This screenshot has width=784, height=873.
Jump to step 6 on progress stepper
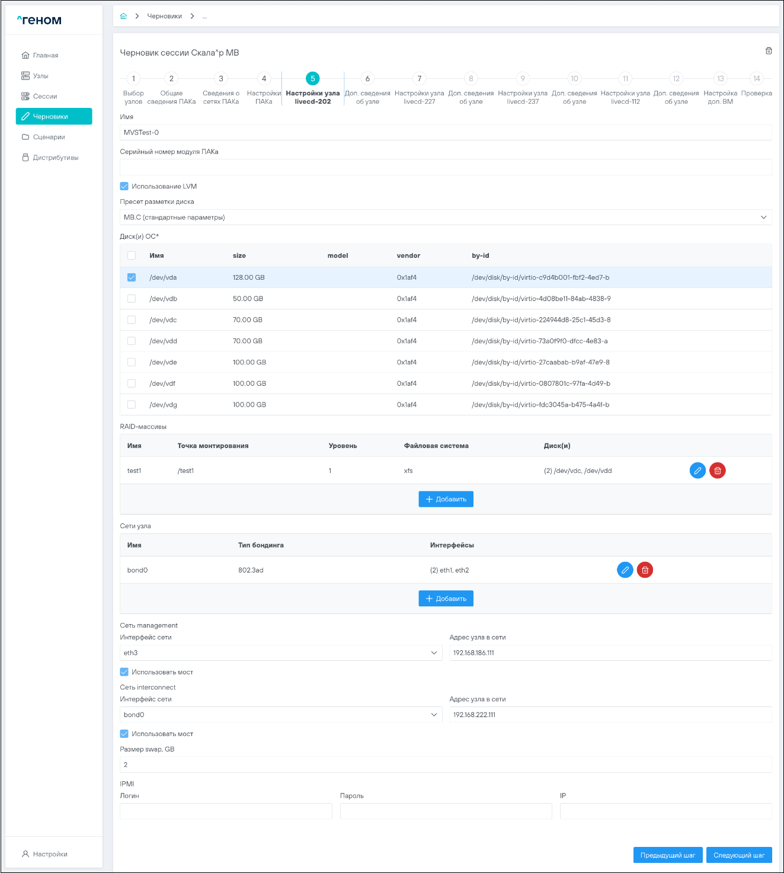pyautogui.click(x=367, y=79)
